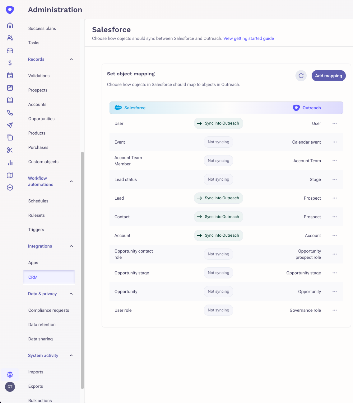Open the more options menu for the Lead row
Screen dimensions: 353x403
click(335, 198)
